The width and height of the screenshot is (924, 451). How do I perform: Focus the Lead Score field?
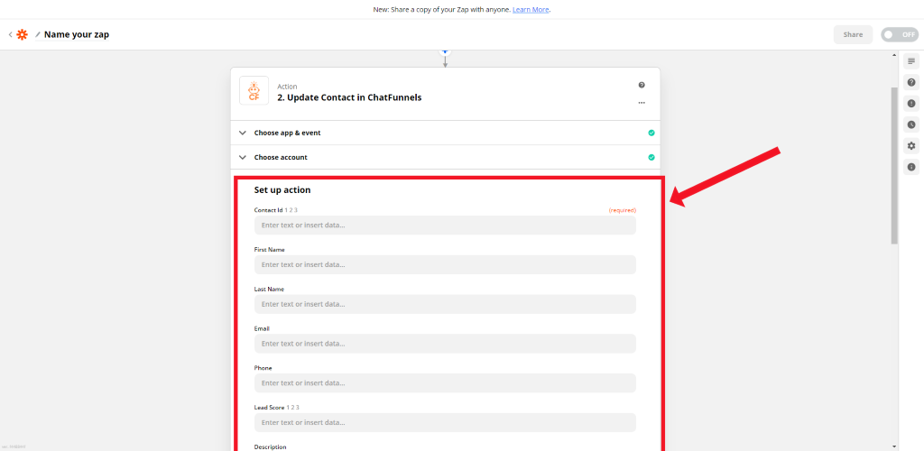(x=445, y=423)
